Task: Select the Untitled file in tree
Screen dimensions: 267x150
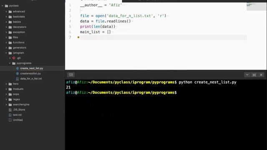Action: pyautogui.click(x=18, y=120)
